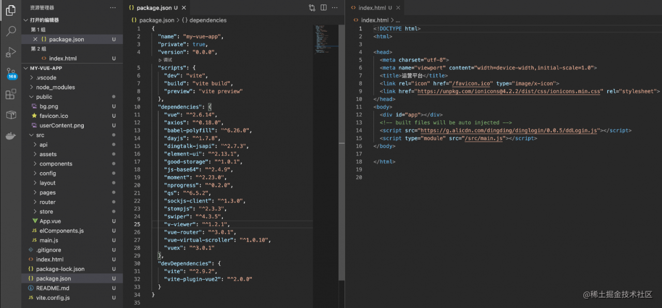Open the Docker view in activity bar
Image resolution: width=662 pixels, height=308 pixels.
pos(10,136)
